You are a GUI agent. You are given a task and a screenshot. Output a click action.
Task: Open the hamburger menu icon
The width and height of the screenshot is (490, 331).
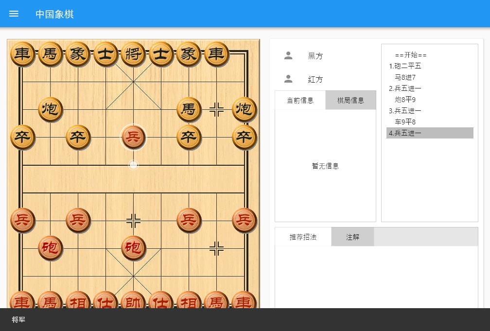pos(14,14)
